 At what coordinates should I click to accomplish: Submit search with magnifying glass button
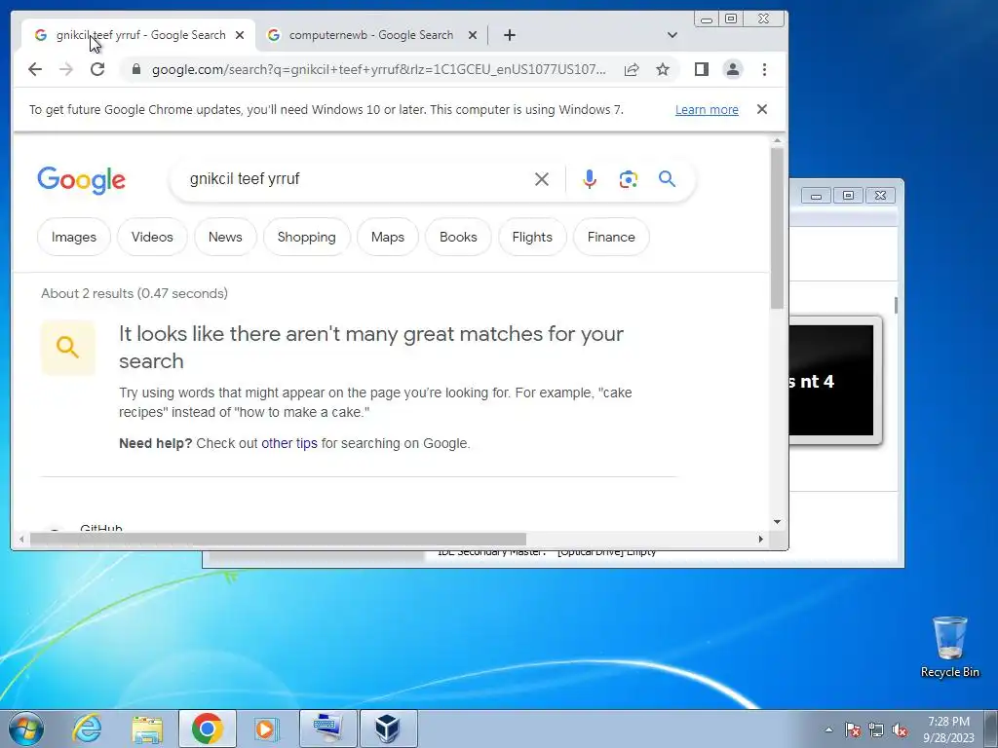point(667,179)
